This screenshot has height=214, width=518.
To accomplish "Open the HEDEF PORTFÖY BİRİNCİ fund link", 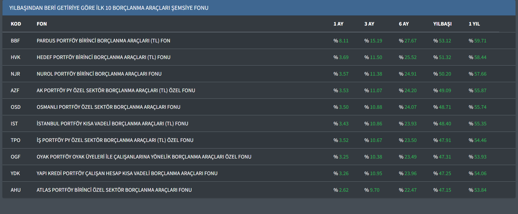I will click(x=103, y=57).
